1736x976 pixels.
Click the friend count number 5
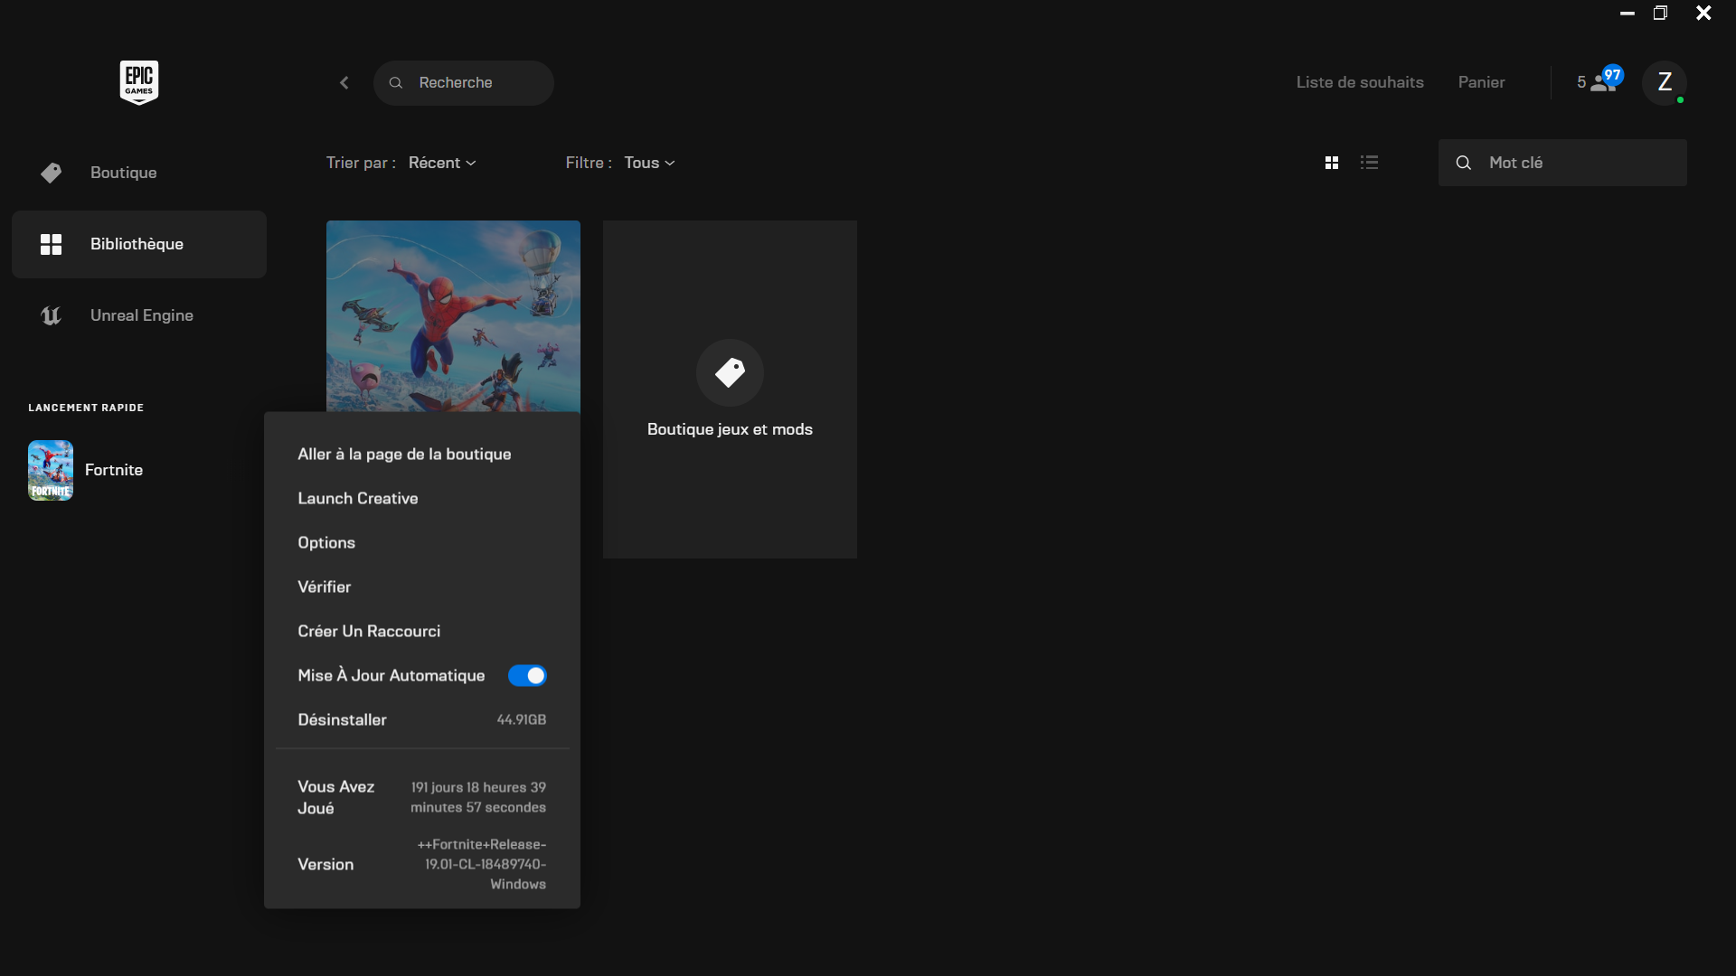(1581, 82)
